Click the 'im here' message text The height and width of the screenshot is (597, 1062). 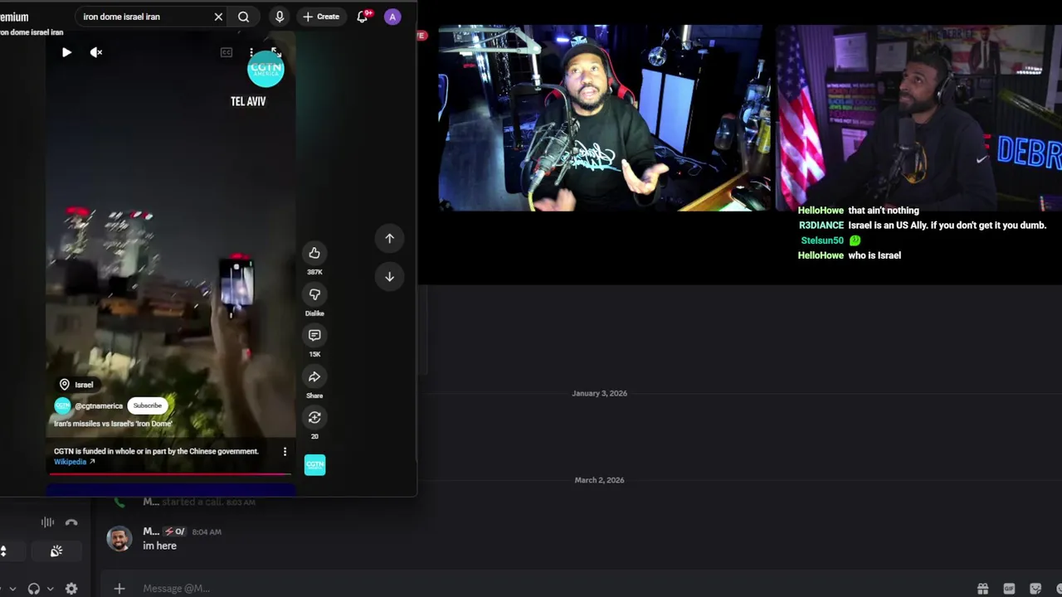pyautogui.click(x=159, y=546)
